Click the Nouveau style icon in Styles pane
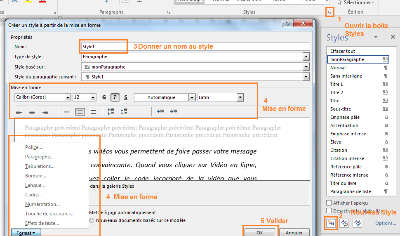 click(x=331, y=223)
